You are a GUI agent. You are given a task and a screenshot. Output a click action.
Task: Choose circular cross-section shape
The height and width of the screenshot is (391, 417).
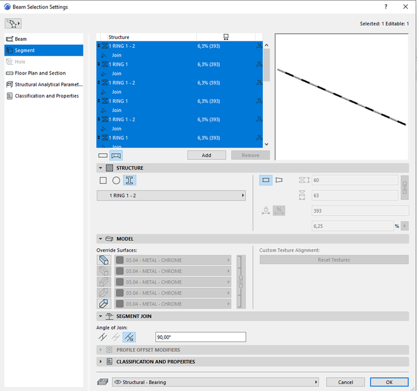pos(116,181)
